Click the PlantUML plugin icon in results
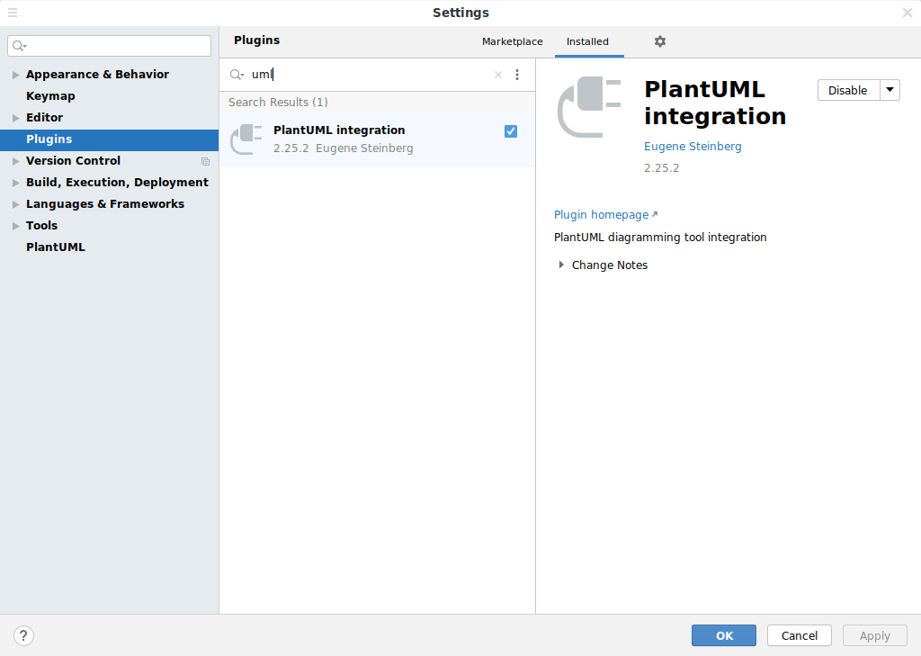This screenshot has width=921, height=656. coord(246,139)
